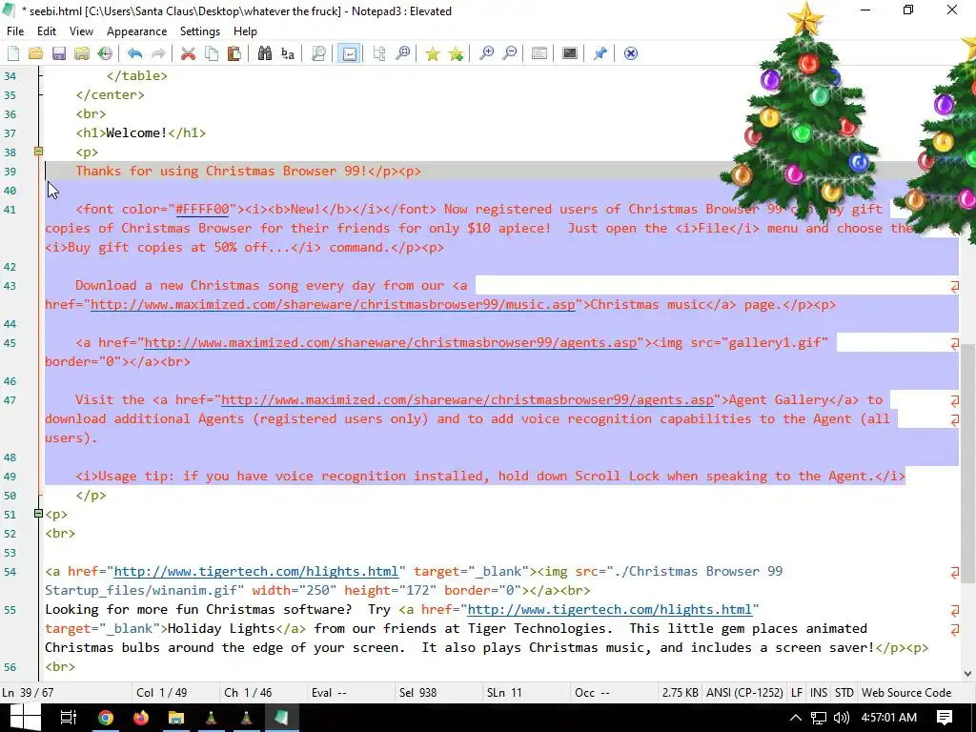Click the 'Welcome!' heading text on line 37
This screenshot has height=732, width=976.
(x=136, y=132)
